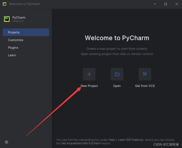Close the Welcome to PyCharm window
Screen dimensions: 182x148
(177, 4)
